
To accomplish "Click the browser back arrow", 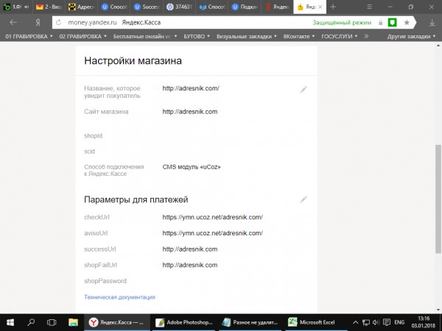I will pyautogui.click(x=13, y=23).
